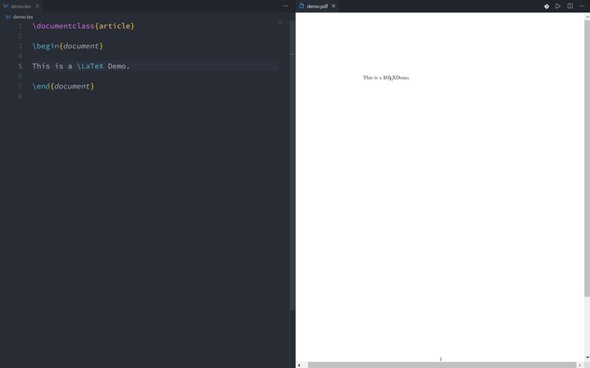Click the \documentclass command on line 1
This screenshot has width=590, height=368.
coord(63,25)
